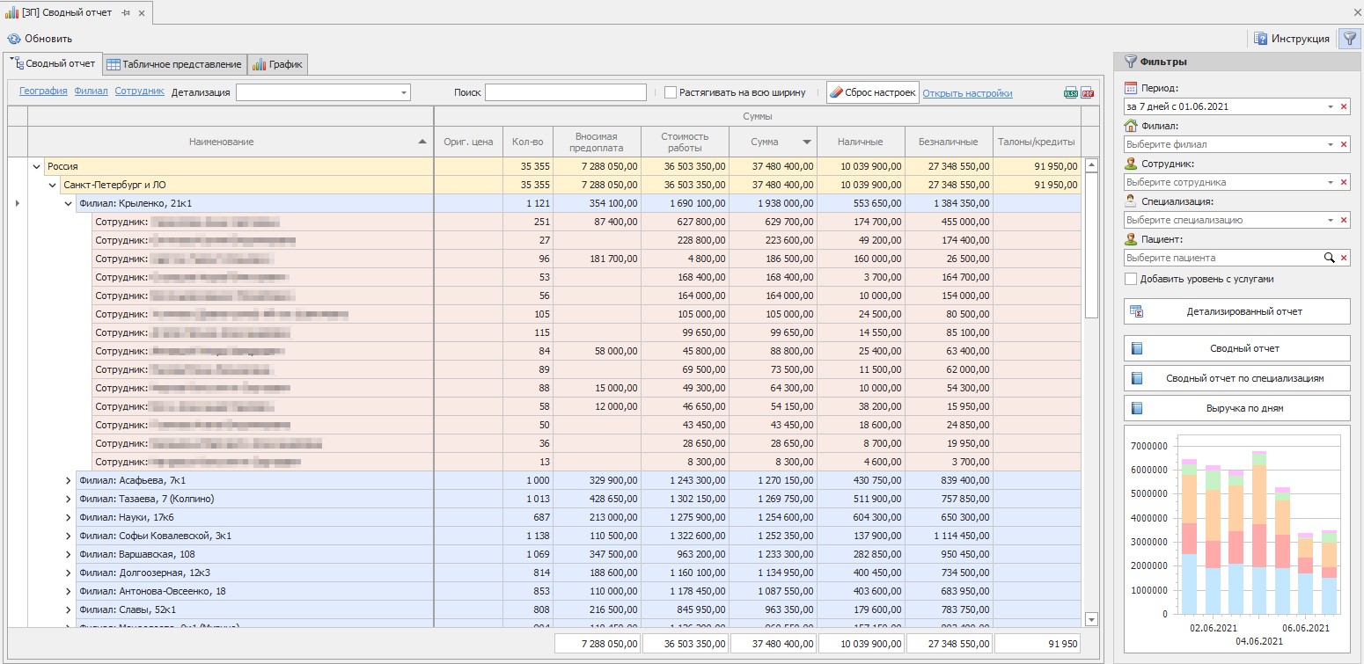Check Добавить уровень с услугами
The height and width of the screenshot is (664, 1364).
click(x=1131, y=279)
